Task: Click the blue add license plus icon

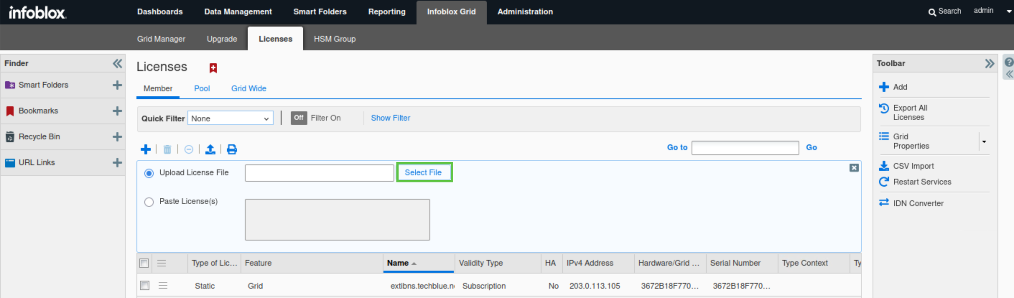Action: pos(146,149)
